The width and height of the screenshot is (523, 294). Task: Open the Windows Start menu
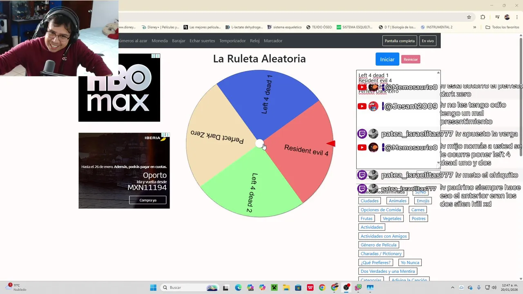(153, 287)
